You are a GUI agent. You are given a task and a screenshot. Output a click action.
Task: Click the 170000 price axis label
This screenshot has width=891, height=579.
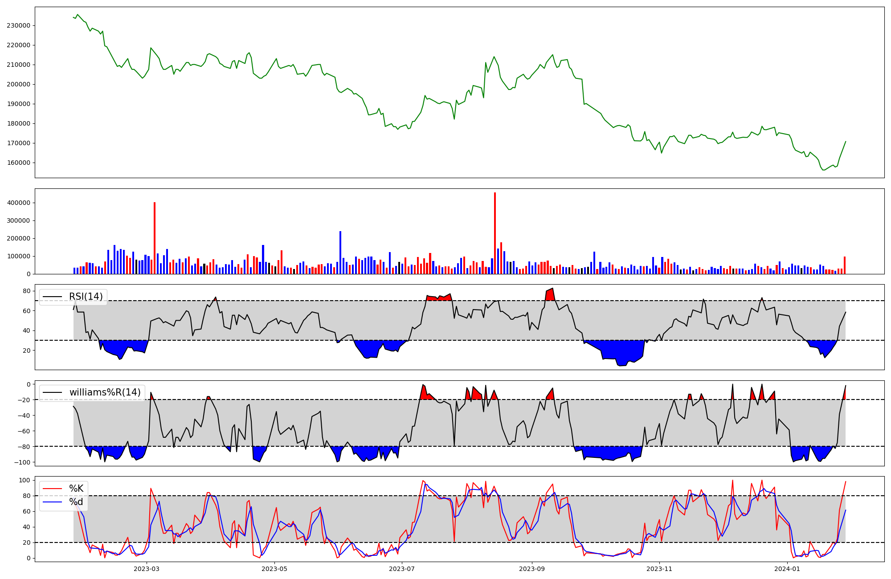(19, 143)
